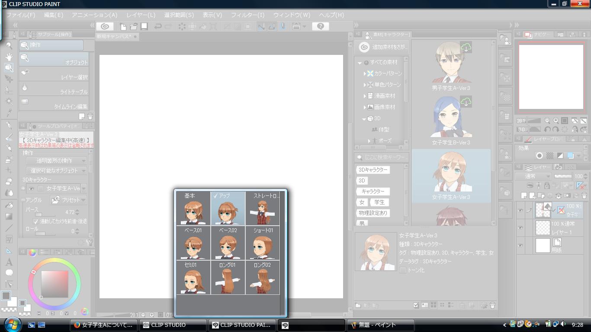Open the 通常 blend mode dropdown

tap(533, 176)
